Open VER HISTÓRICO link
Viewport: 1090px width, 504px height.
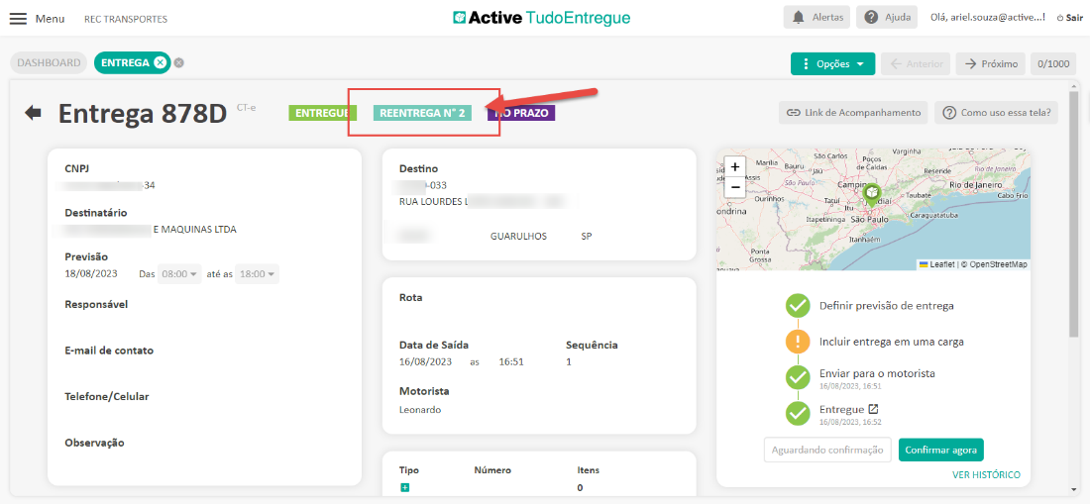coord(986,475)
